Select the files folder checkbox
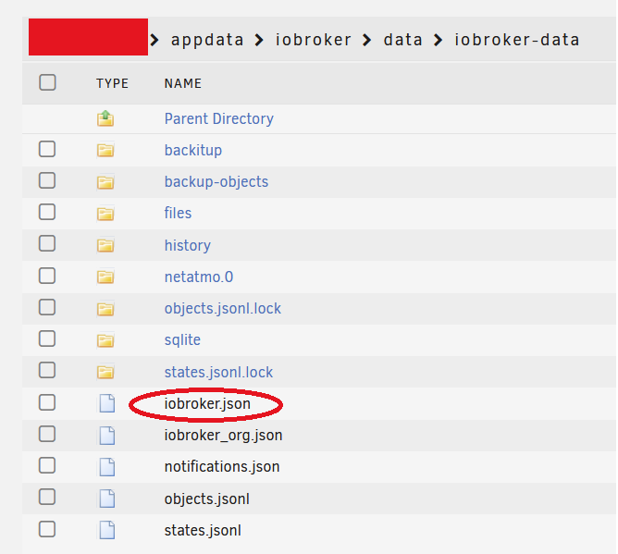618x554 pixels. tap(47, 212)
